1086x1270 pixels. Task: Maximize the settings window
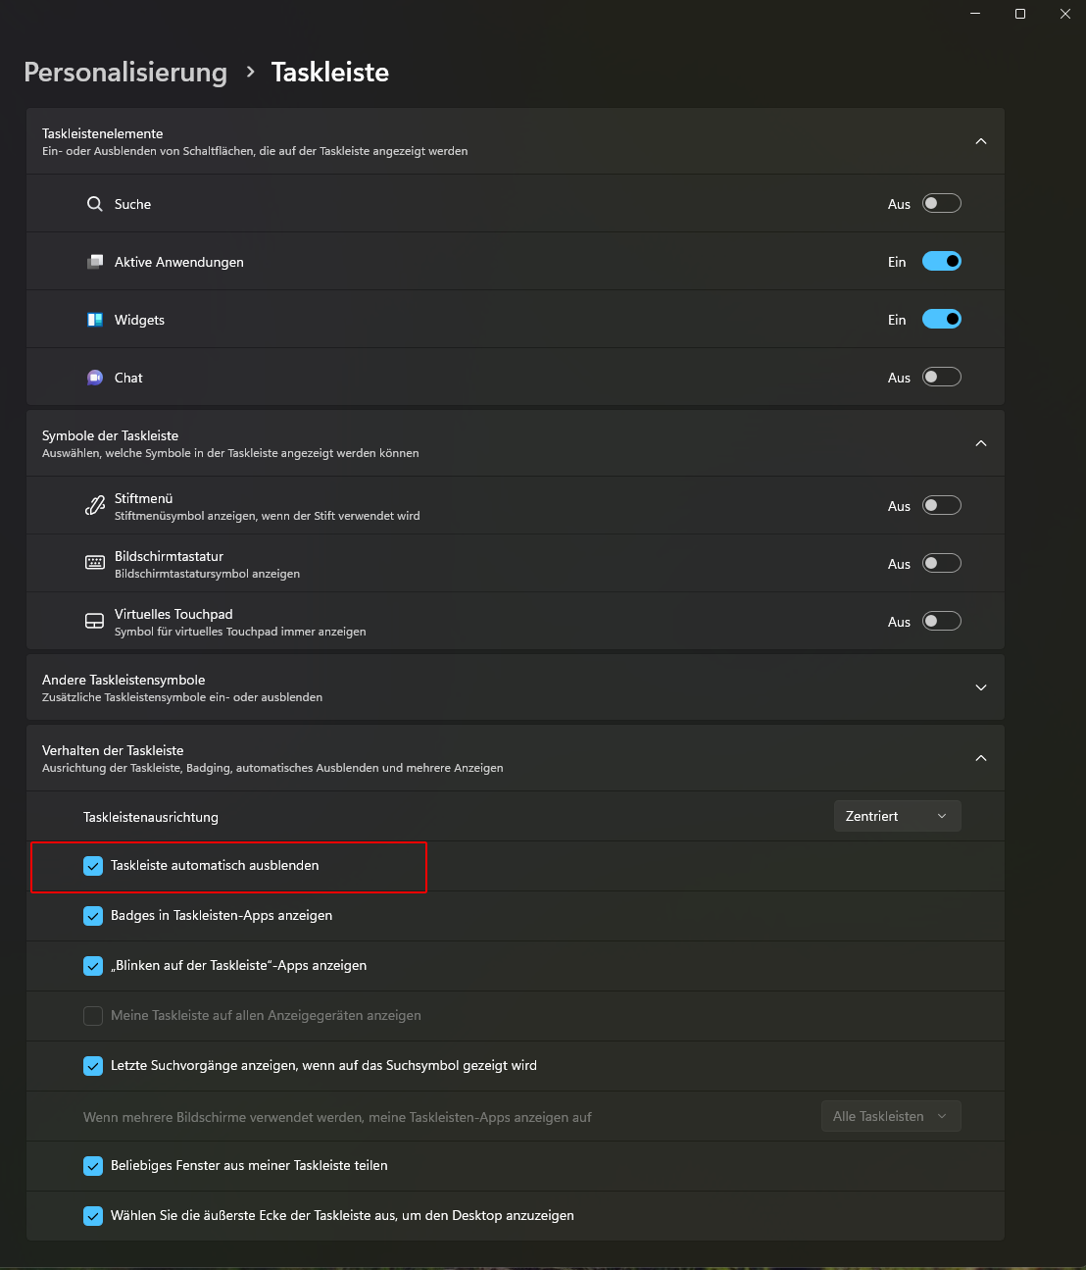(1020, 14)
